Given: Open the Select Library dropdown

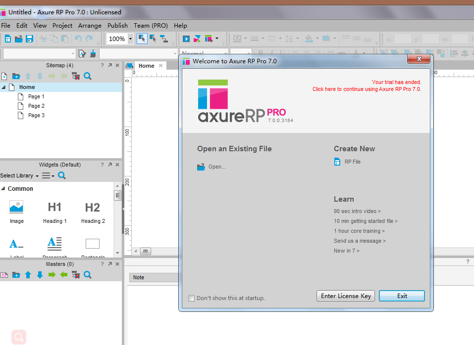Looking at the screenshot, I should point(19,175).
